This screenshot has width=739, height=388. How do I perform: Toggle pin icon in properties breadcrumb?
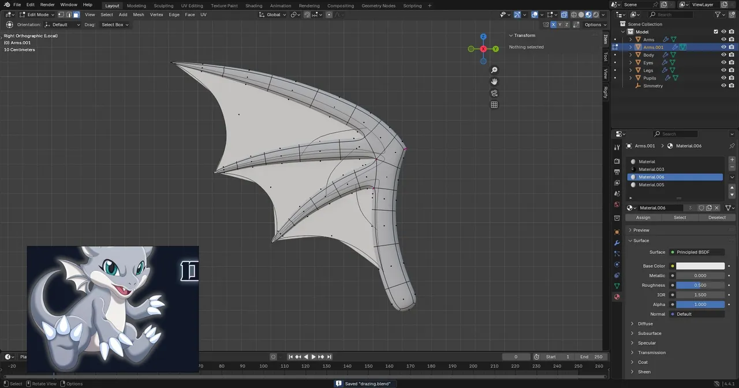pyautogui.click(x=731, y=146)
